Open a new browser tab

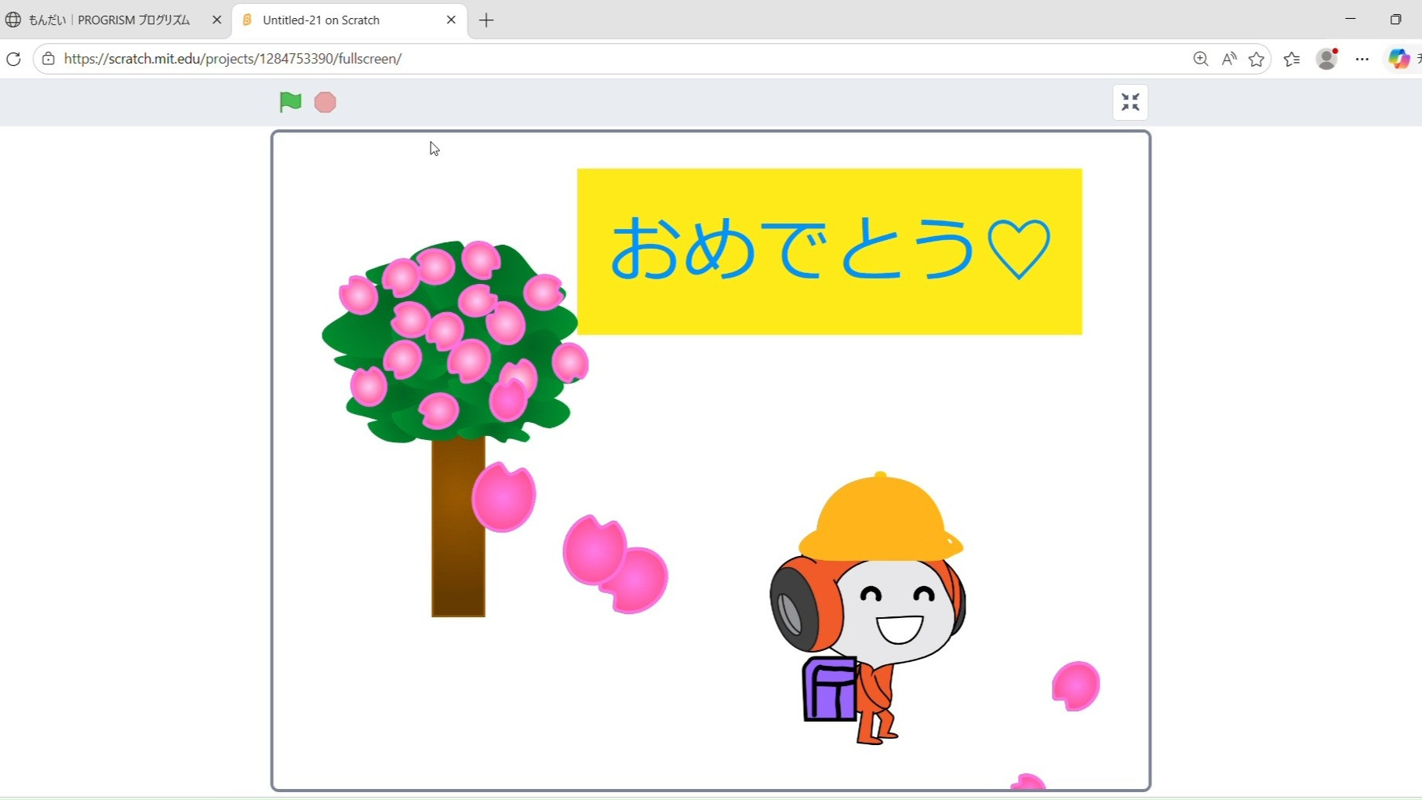coord(486,20)
